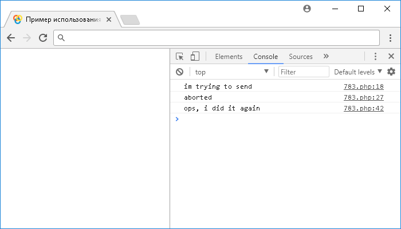401x229 pixels.
Task: Toggle the device toolbar in DevTools
Action: click(195, 56)
